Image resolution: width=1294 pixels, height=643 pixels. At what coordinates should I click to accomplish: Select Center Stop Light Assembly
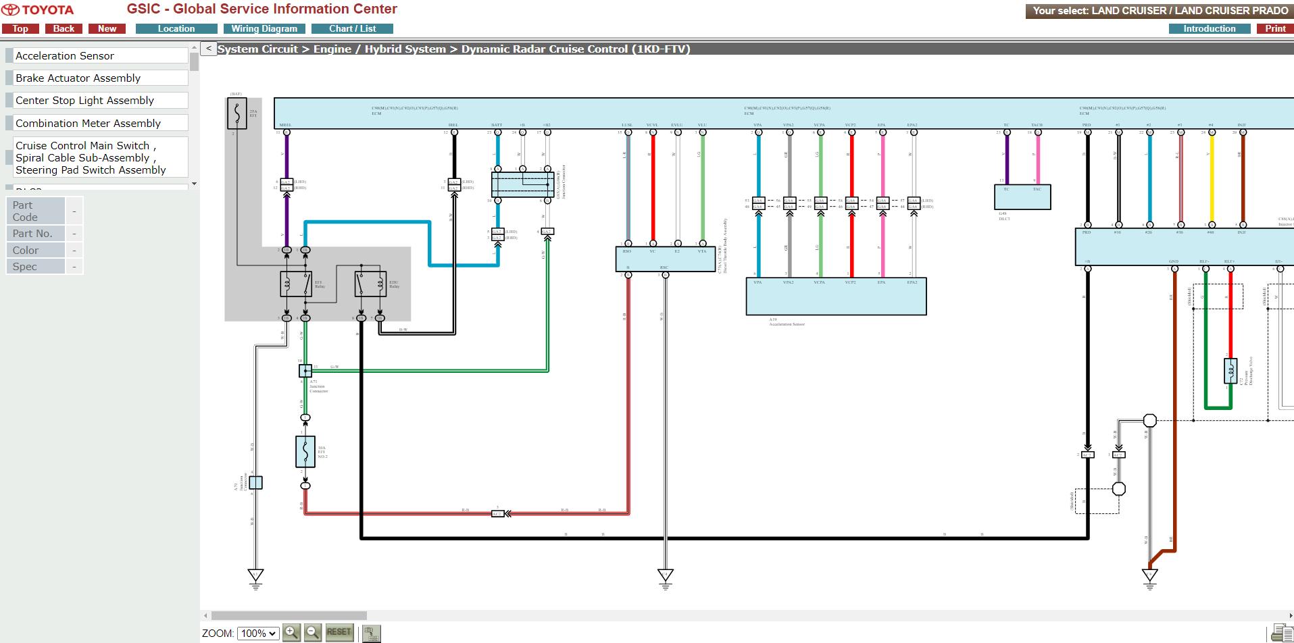tap(101, 101)
